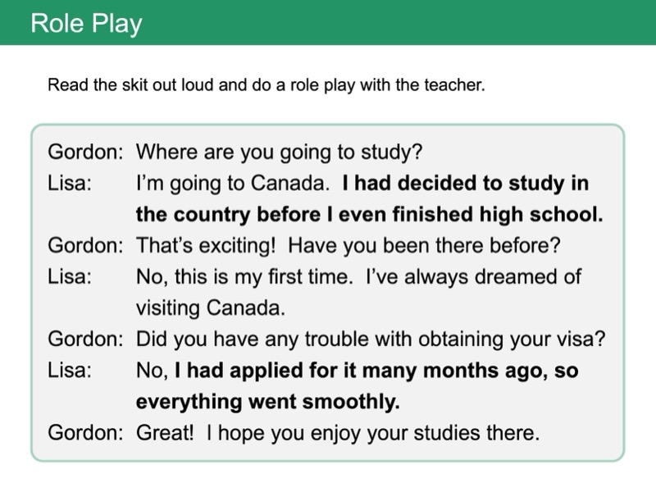This screenshot has width=656, height=492.
Task: Select Gordon's line "Where are you going to study?"
Action: coord(279,153)
